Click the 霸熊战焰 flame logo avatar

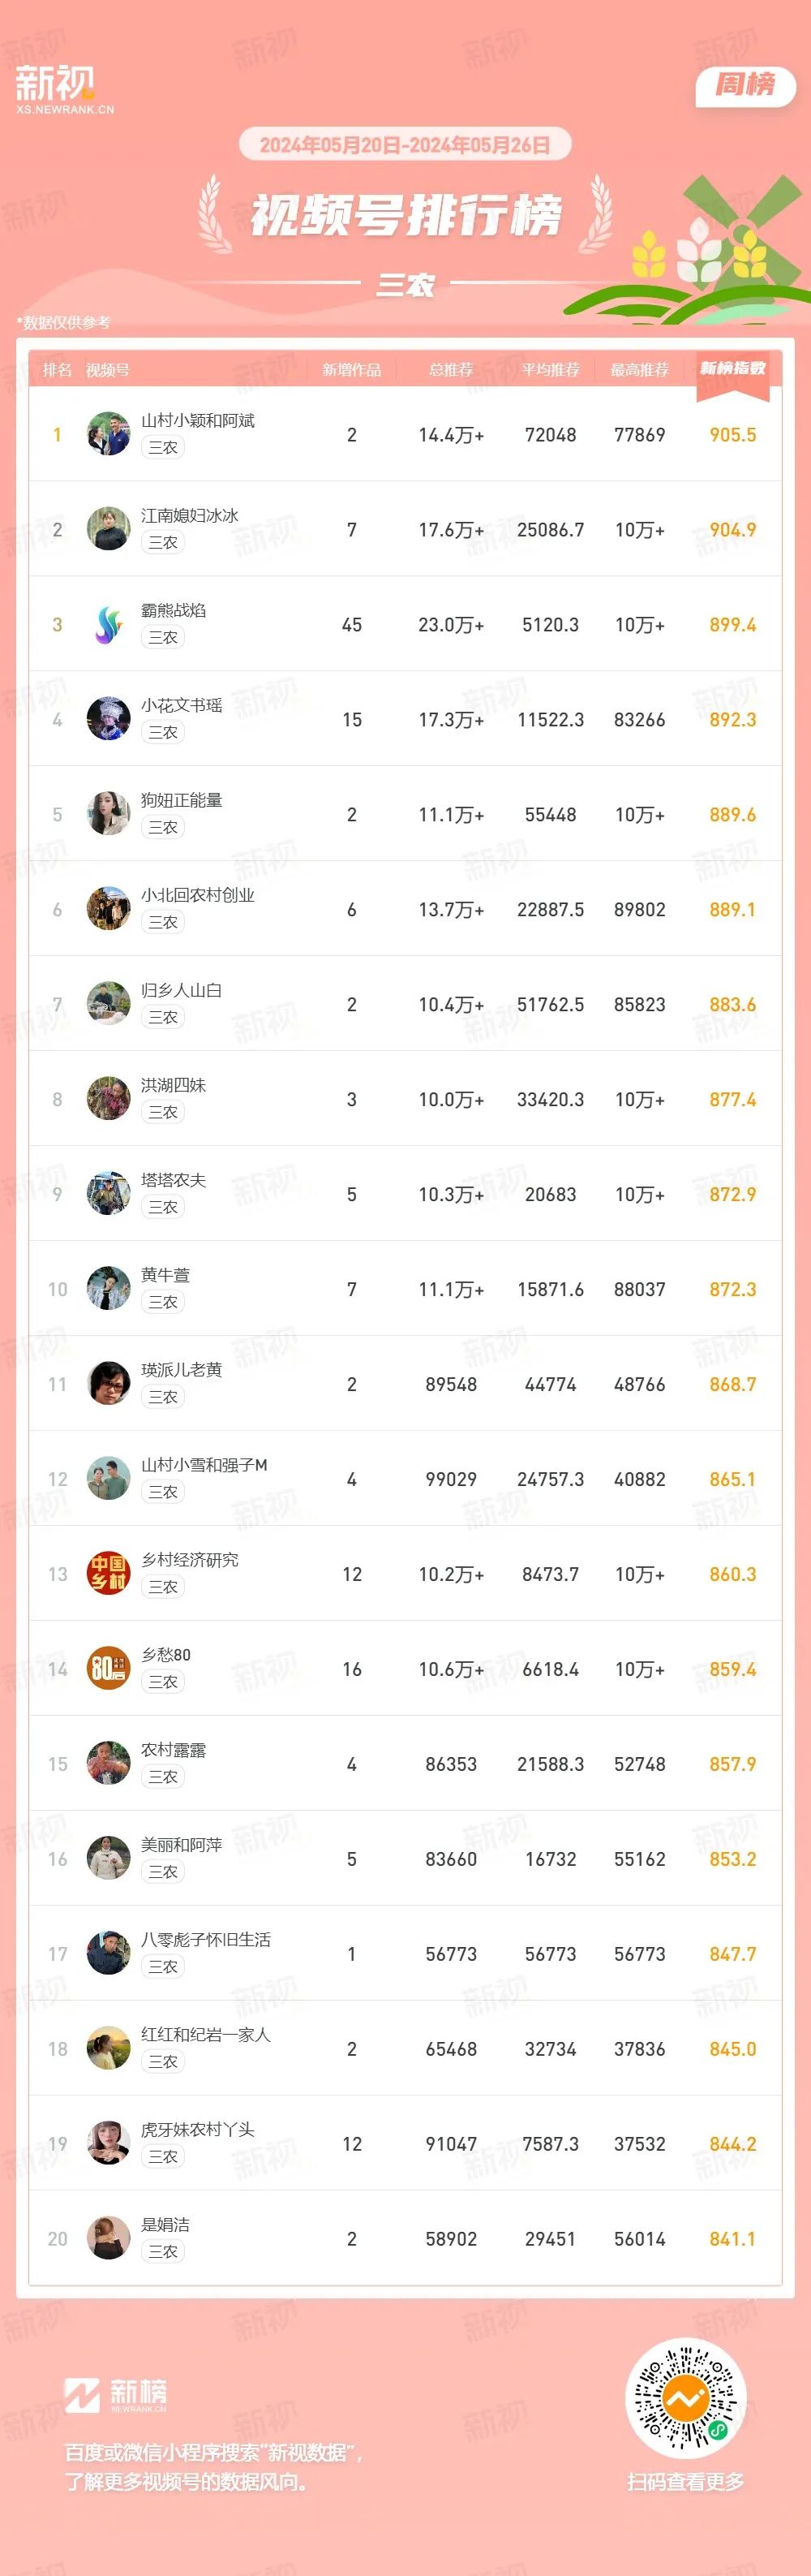(x=109, y=624)
